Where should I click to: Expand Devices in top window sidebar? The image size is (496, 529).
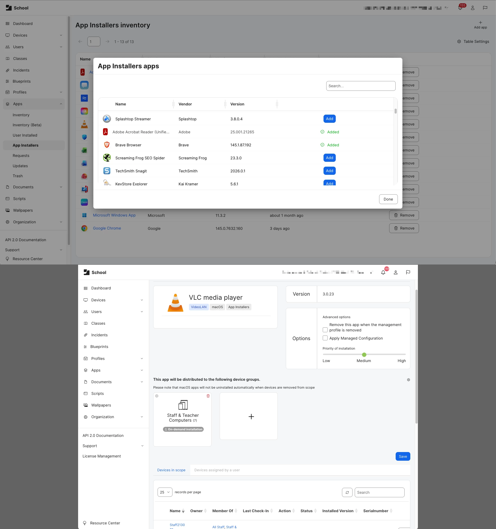point(61,35)
